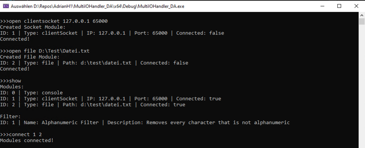Click the empty scrollbar track below the thumb
This screenshot has height=148, width=365.
point(362,91)
